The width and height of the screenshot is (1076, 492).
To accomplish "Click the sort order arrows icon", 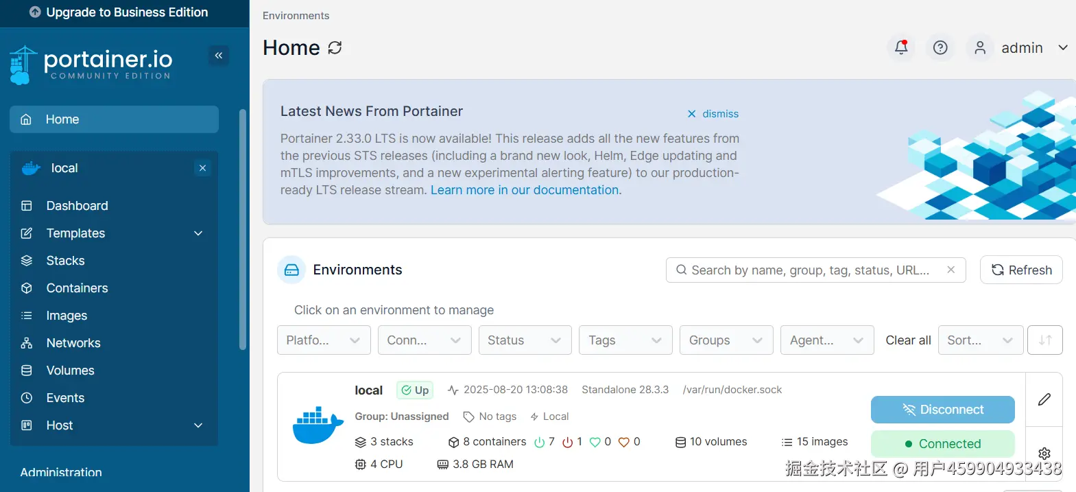I will tap(1044, 340).
